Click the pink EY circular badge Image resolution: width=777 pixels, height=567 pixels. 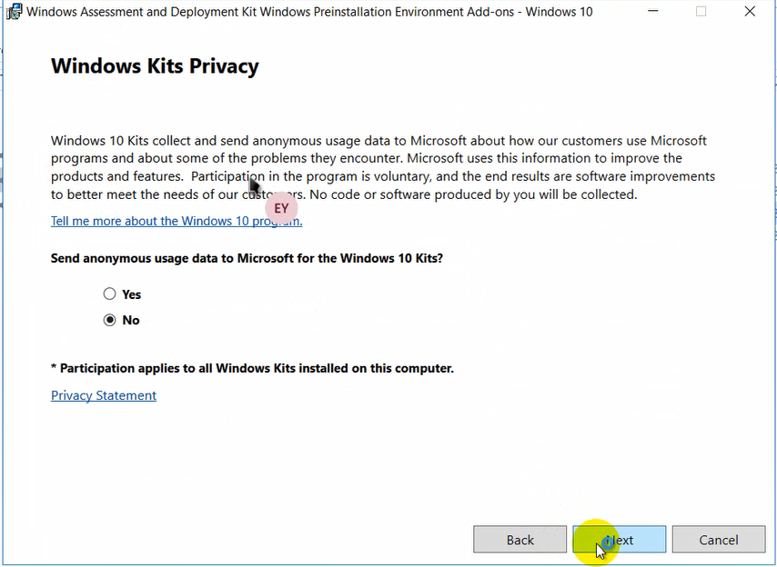(281, 208)
